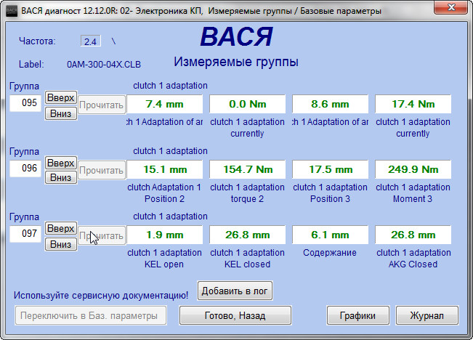The image size is (473, 340).
Task: Step group 097 down with Вниз
Action: tap(61, 244)
